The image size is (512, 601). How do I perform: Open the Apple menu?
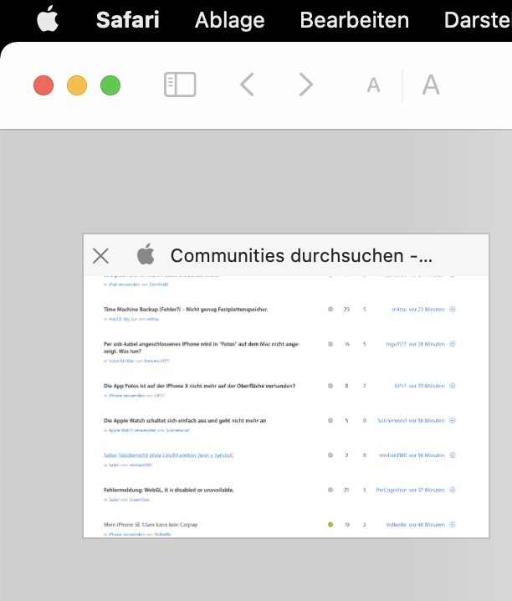click(48, 19)
